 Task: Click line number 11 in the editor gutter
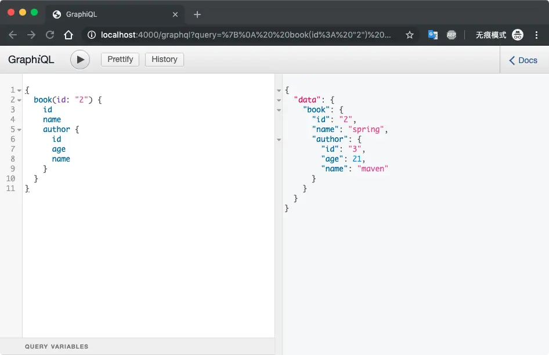[x=10, y=188]
